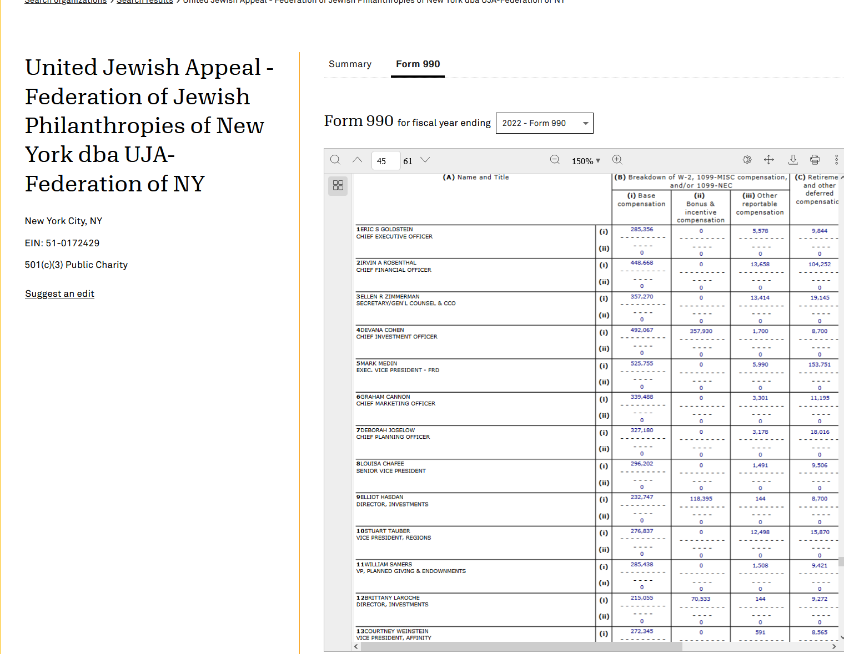The width and height of the screenshot is (844, 654).
Task: Click the Search results breadcrumb link
Action: 145,2
